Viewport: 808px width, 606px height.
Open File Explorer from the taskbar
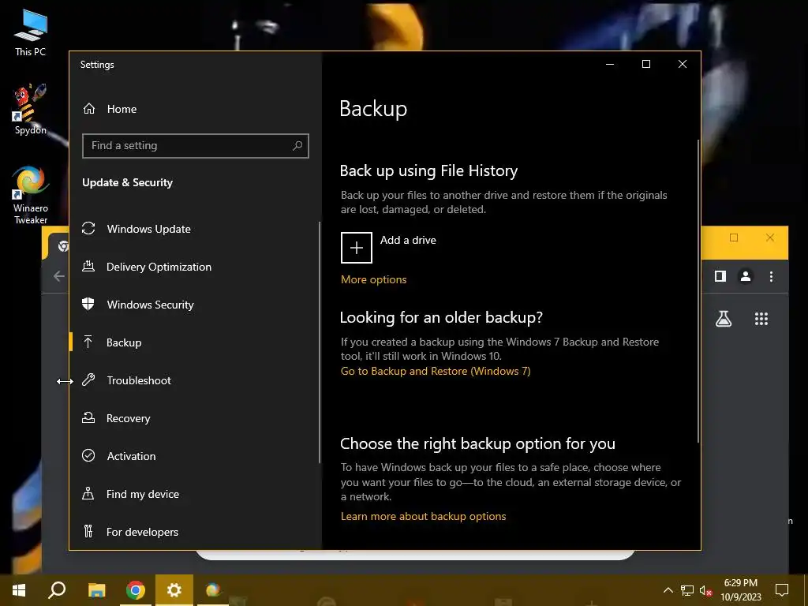click(96, 590)
